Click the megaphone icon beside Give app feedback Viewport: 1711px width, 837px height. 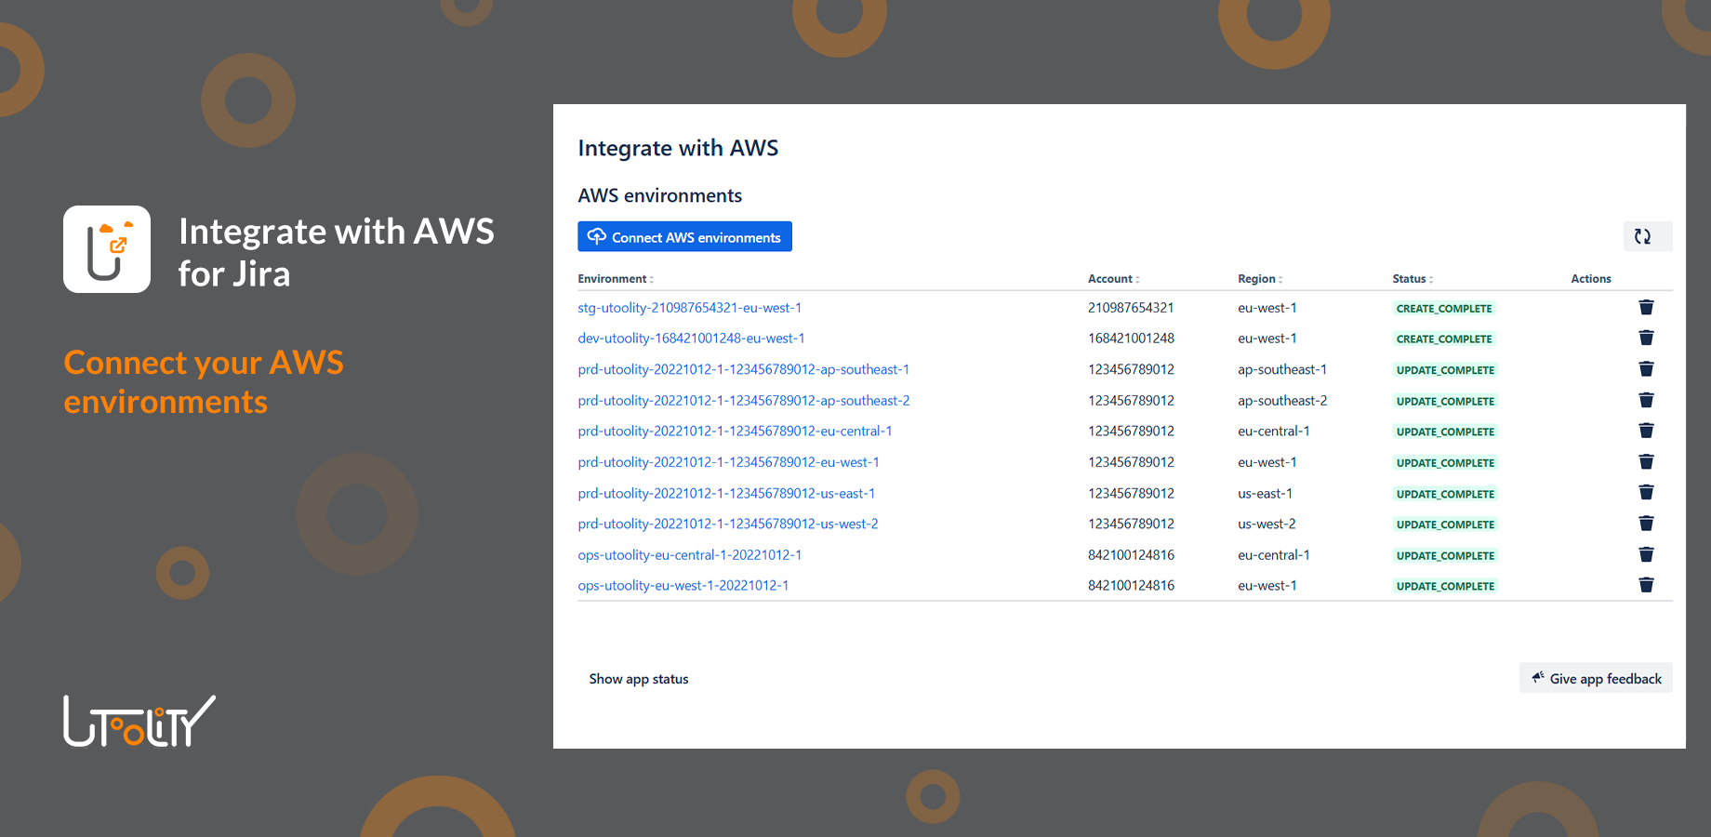coord(1538,677)
